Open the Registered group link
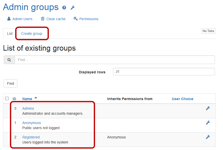This screenshot has height=150, width=223. [x=31, y=137]
